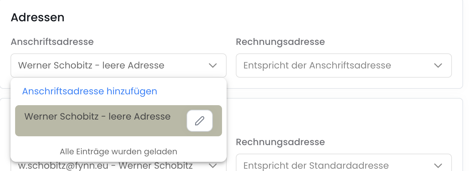Screen dimensions: 469x171
Task: Edit the Werner Schobitz address with the pencil icon
Action: [x=200, y=121]
